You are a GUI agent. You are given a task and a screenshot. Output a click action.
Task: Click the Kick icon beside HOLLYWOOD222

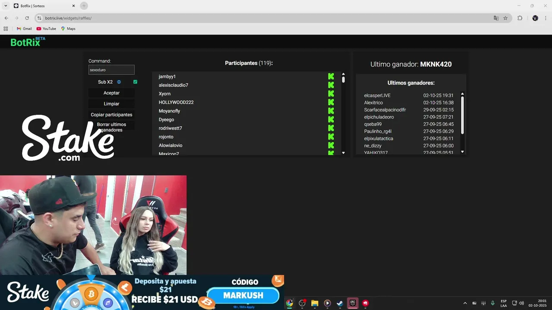tap(331, 102)
